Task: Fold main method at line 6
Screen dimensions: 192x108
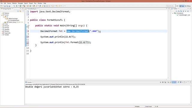Action: tap(29, 25)
